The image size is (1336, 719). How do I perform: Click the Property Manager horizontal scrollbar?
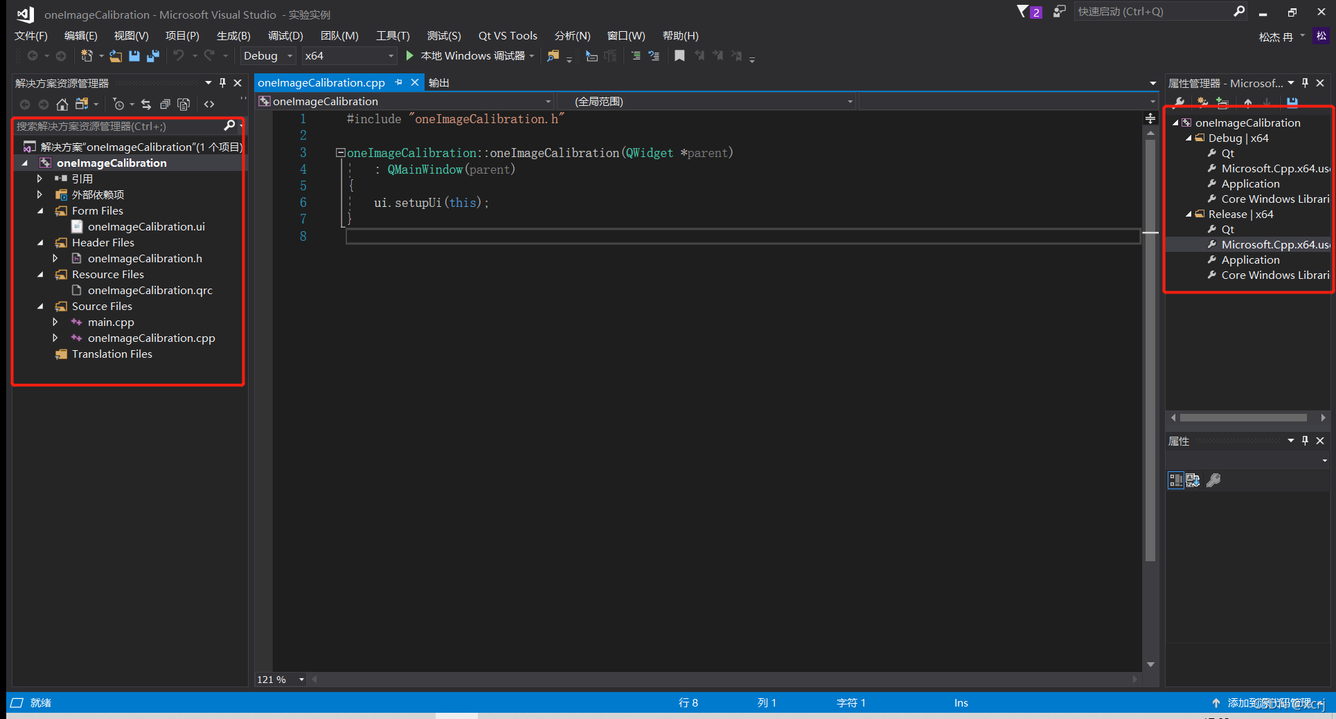coord(1243,418)
